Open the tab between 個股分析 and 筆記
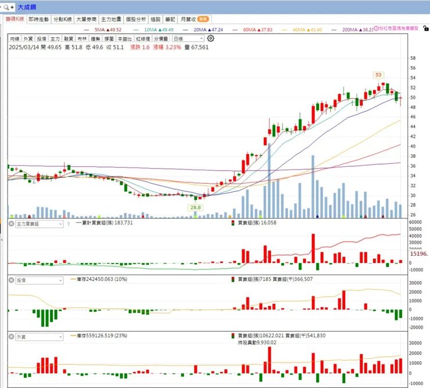This screenshot has height=388, width=430. point(156,19)
